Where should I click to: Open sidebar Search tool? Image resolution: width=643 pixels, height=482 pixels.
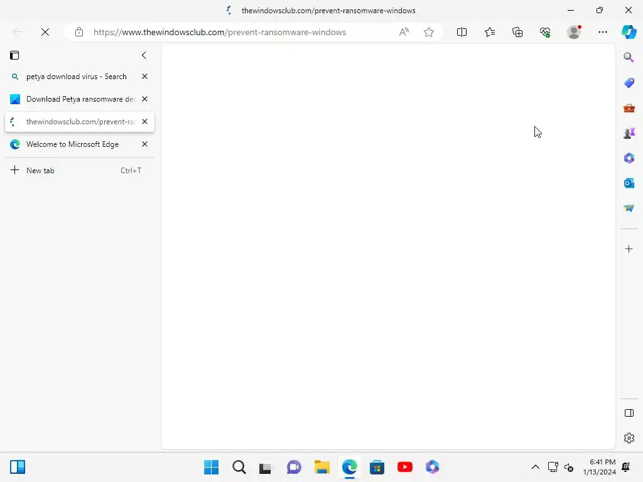[x=629, y=57]
